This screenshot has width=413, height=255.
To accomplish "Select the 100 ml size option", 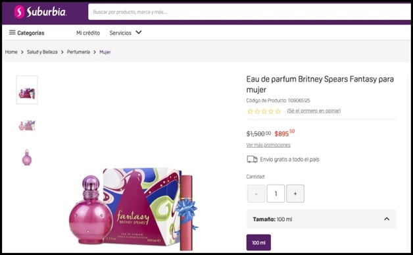I will pos(258,242).
